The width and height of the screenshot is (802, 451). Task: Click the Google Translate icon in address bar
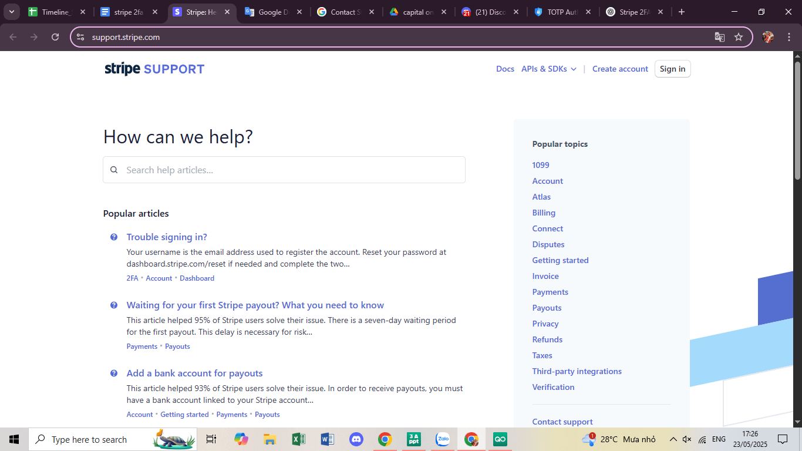[x=719, y=37]
